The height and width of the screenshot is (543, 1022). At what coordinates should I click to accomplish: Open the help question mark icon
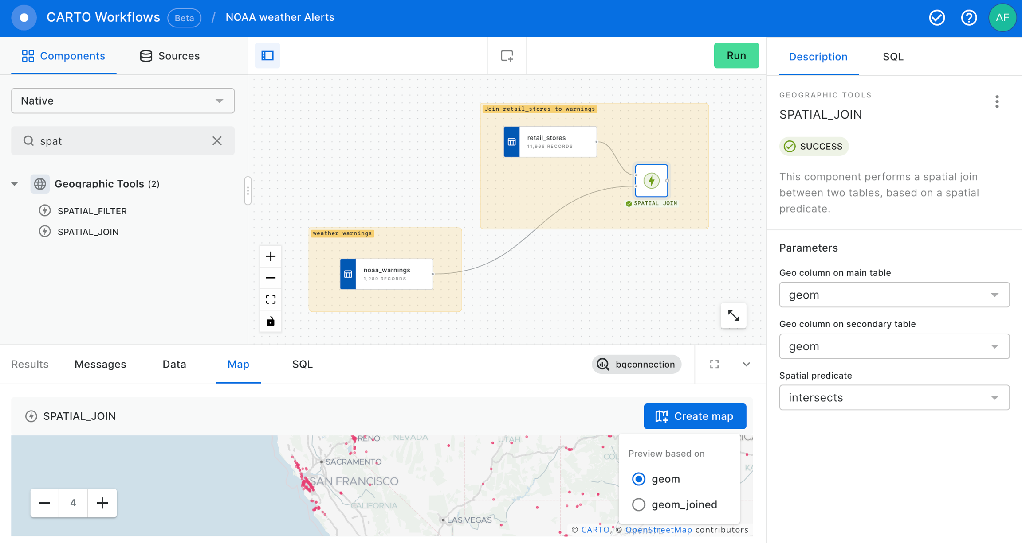969,18
